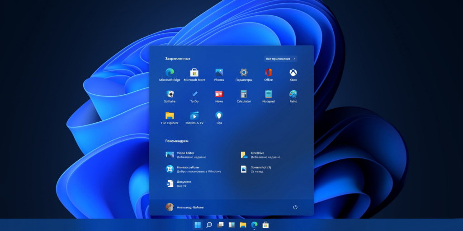Click the Рекомендуем heading text
The width and height of the screenshot is (463, 231).
177,141
